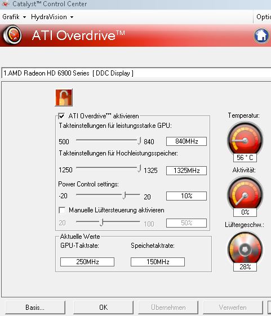Click the Basis... button

35,308
